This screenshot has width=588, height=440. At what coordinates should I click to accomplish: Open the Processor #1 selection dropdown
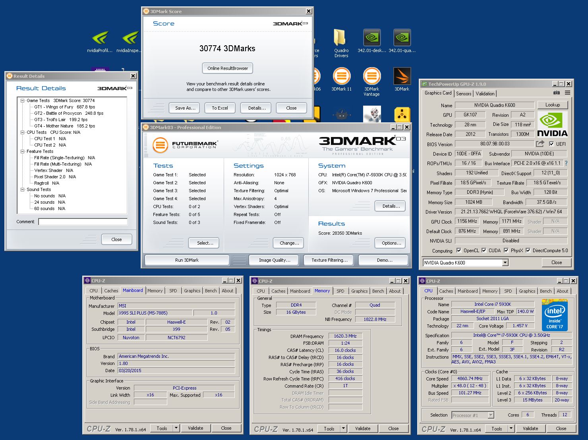tap(491, 415)
